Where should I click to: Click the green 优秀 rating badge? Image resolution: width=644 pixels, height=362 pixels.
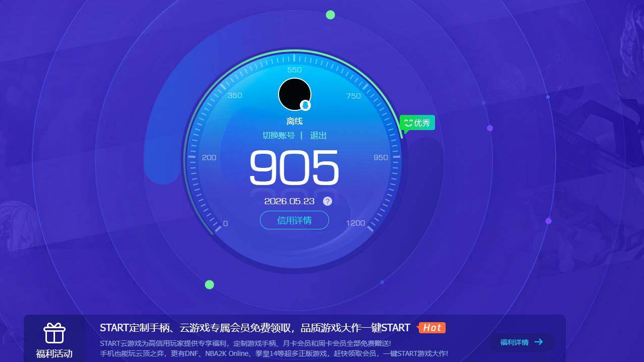click(x=417, y=123)
